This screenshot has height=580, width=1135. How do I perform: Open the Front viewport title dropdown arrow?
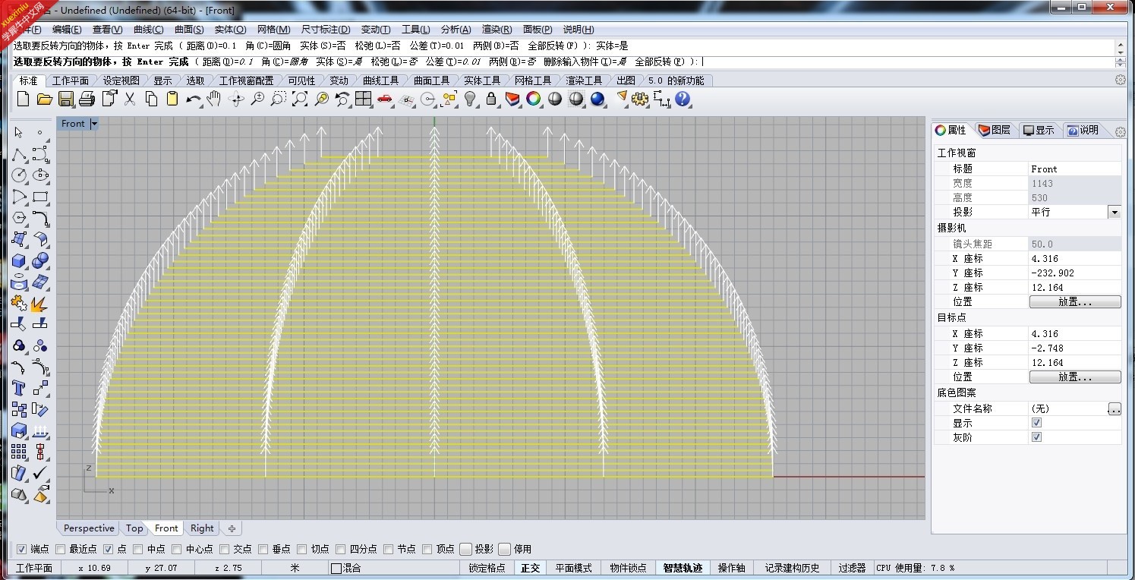(94, 124)
